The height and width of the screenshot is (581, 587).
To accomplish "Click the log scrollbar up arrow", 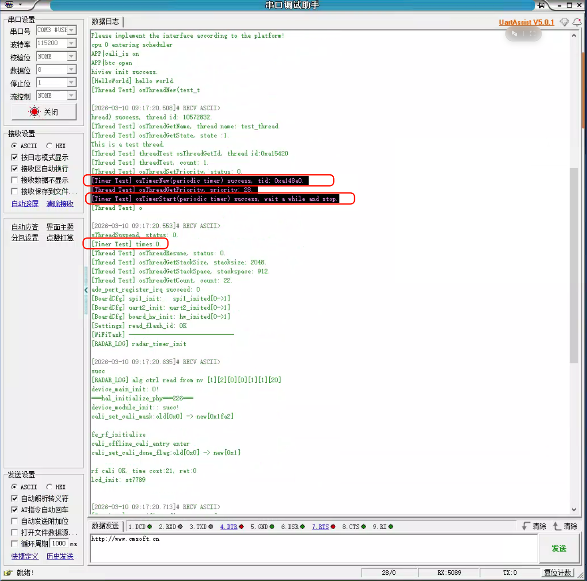I will 574,35.
